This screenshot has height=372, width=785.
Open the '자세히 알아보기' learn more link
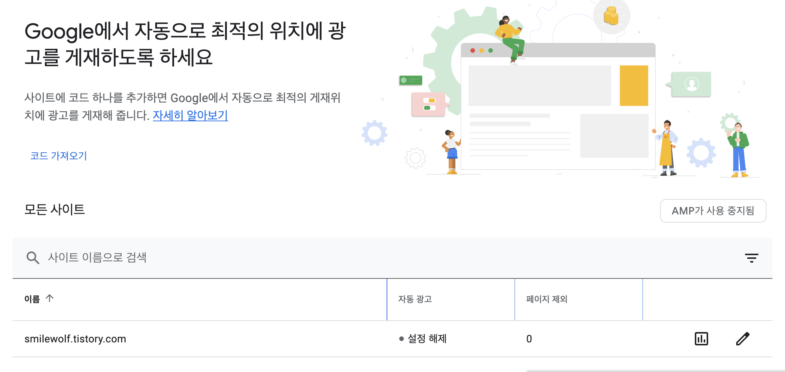[x=190, y=115]
